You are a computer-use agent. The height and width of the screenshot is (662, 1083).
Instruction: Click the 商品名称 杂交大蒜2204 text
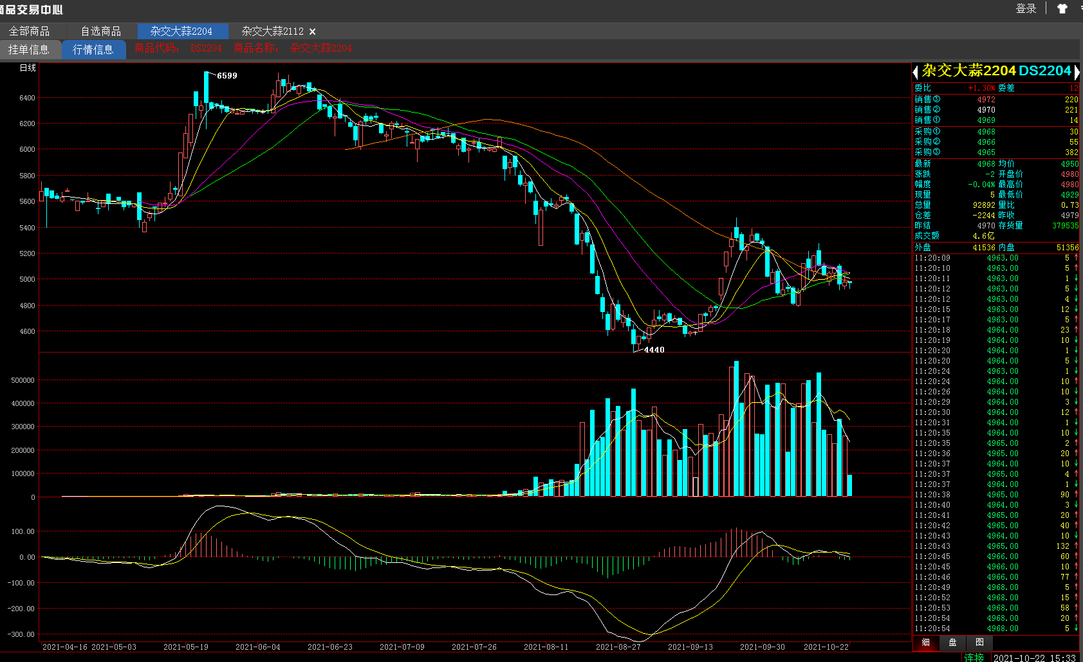(293, 48)
